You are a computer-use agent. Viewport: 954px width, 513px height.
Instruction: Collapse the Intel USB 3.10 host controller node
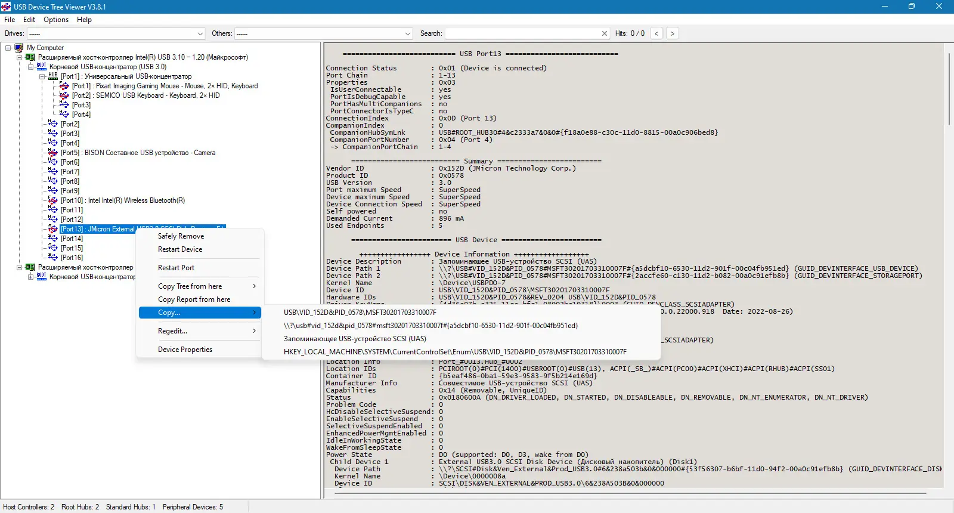(20, 57)
